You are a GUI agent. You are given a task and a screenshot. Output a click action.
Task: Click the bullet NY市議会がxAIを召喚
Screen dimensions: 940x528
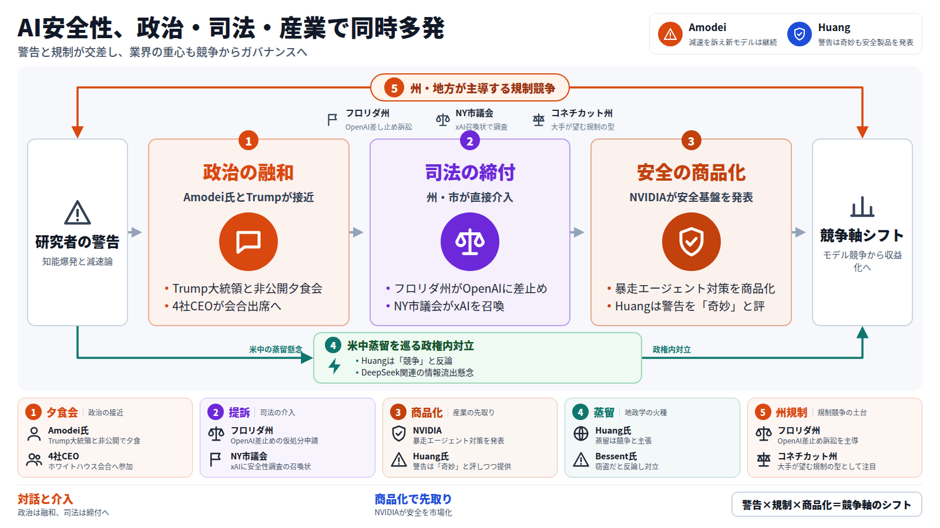(x=445, y=306)
